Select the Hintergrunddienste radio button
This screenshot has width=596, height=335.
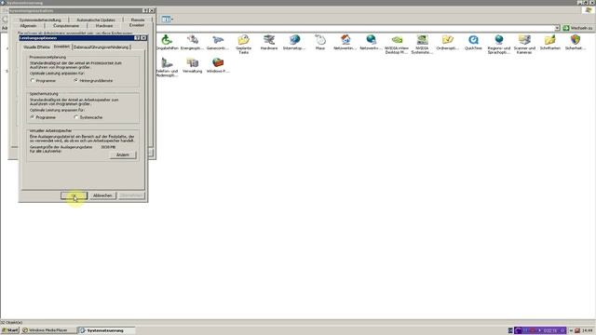76,81
